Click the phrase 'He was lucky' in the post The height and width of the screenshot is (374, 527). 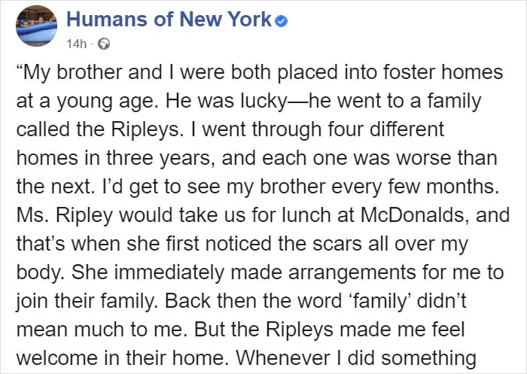point(224,101)
